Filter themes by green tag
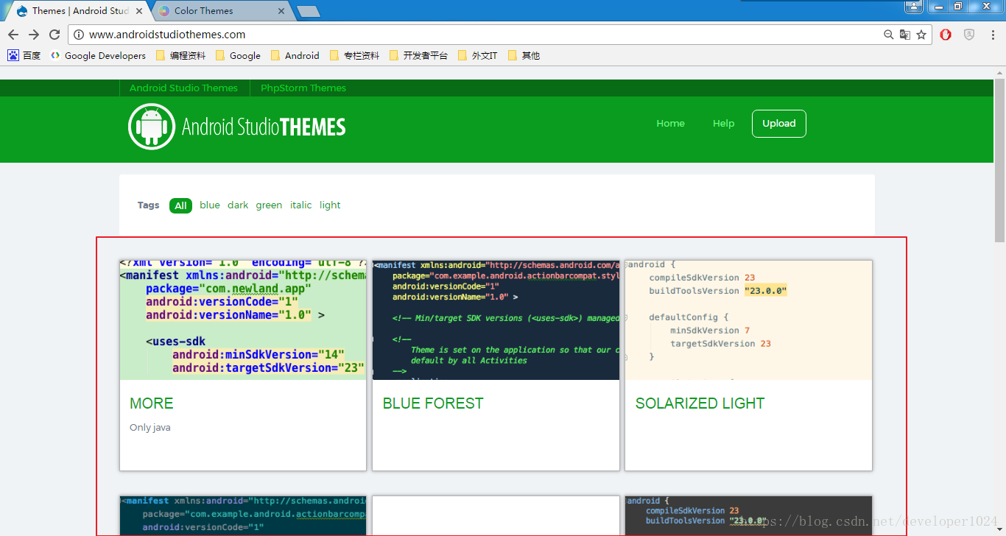Screen dimensions: 1006x536 tap(269, 205)
